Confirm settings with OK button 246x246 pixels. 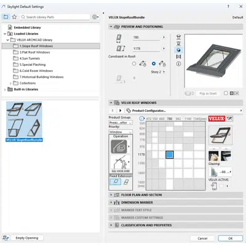pyautogui.click(x=231, y=239)
